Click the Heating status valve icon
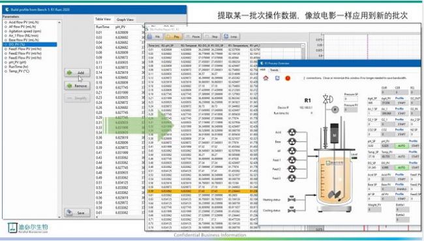Viewport: 424px width, 241px height. tap(292, 199)
